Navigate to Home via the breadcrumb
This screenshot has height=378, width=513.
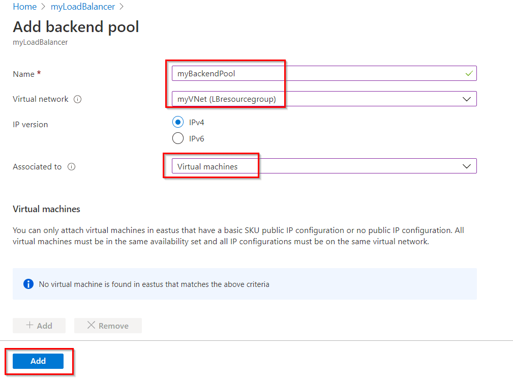(x=24, y=7)
